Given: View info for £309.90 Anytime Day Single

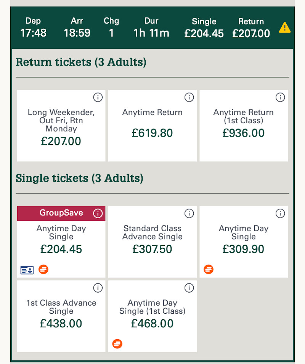Looking at the screenshot, I should pyautogui.click(x=280, y=214).
